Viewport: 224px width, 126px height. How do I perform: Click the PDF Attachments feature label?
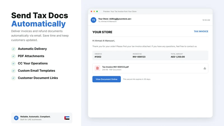pos(31,56)
